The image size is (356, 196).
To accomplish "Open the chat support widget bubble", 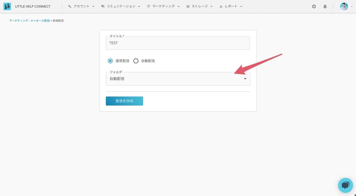I will tap(345, 185).
